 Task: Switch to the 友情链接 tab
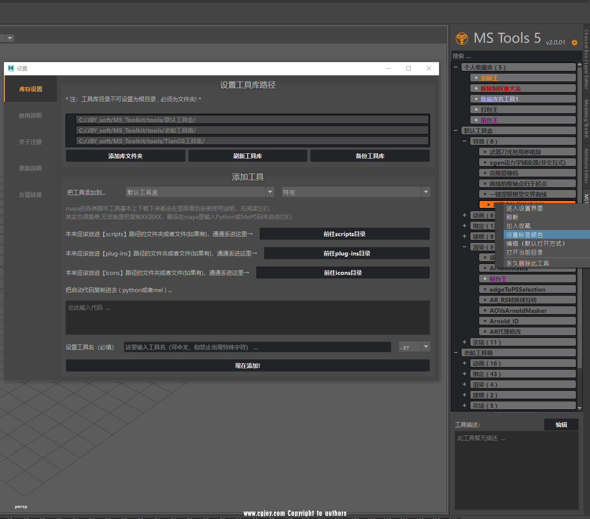[x=30, y=195]
